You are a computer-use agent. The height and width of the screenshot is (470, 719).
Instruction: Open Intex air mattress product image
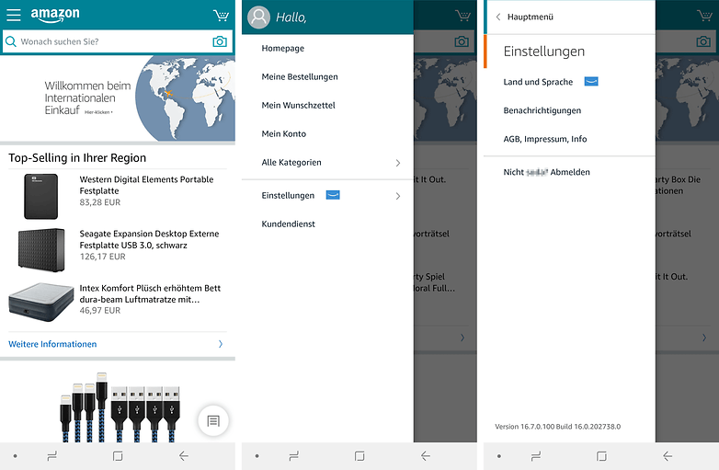[41, 302]
